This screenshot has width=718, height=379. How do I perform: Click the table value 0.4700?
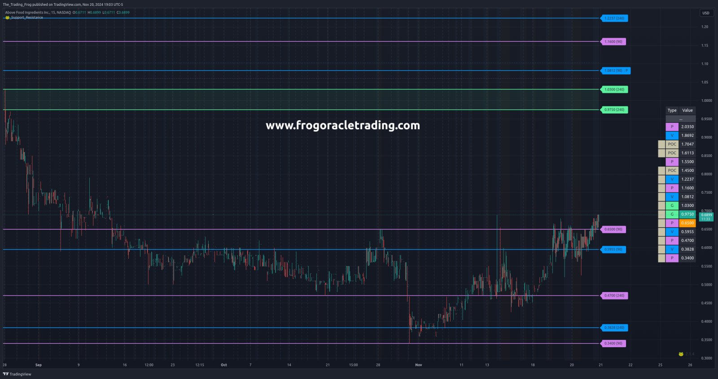(x=687, y=240)
